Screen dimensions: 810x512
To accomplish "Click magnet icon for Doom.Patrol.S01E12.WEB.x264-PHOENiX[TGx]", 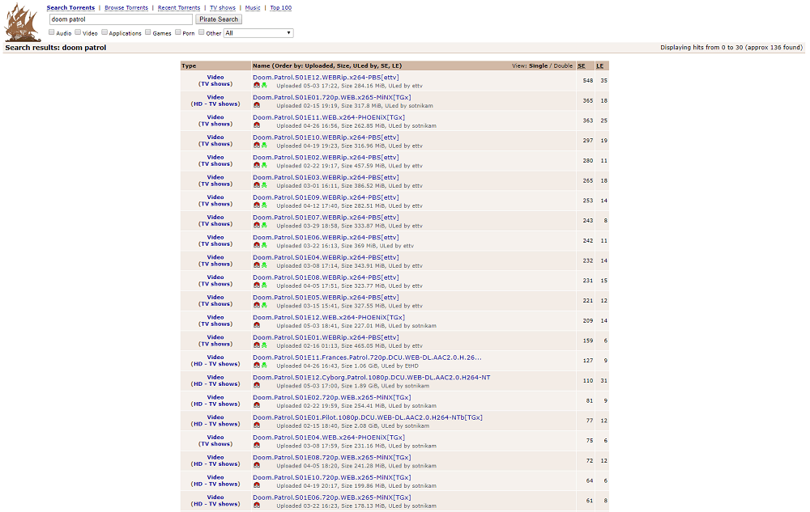I will click(x=257, y=325).
